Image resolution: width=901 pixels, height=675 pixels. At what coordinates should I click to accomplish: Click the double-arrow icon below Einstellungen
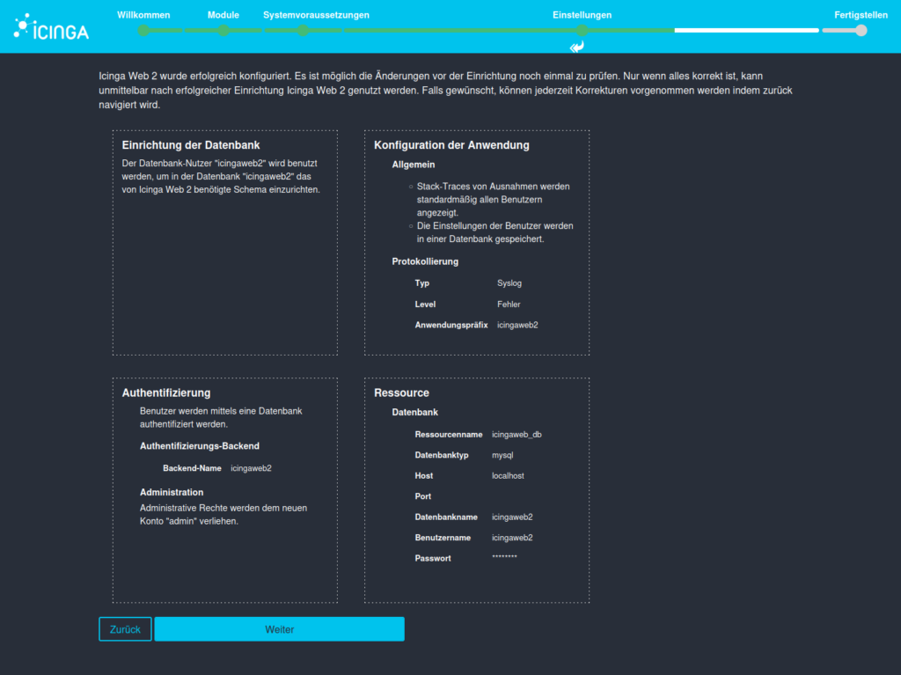click(x=577, y=47)
